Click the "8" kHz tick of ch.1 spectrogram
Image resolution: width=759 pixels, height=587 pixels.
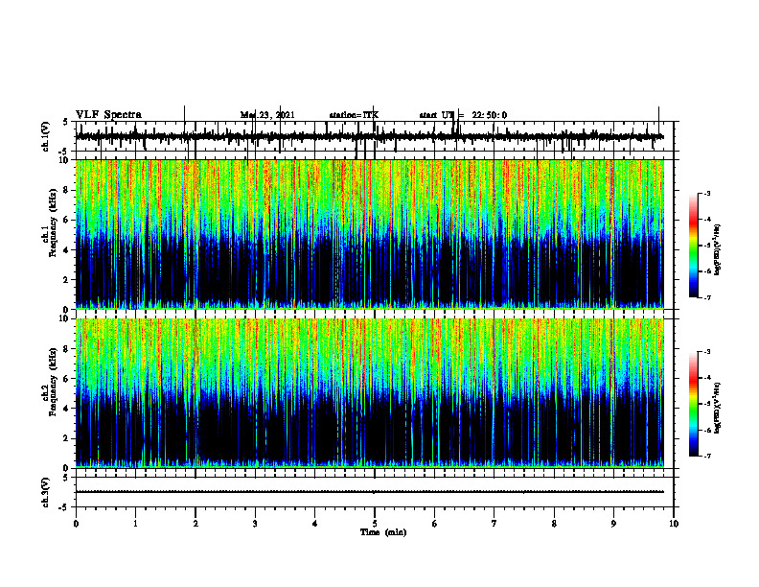[x=66, y=190]
